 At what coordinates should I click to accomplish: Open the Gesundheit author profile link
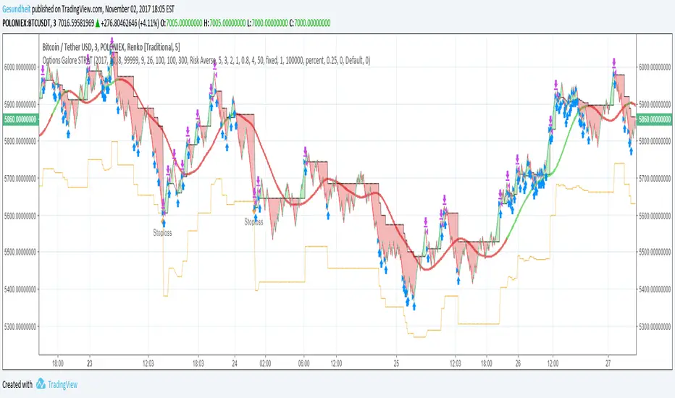[17, 9]
